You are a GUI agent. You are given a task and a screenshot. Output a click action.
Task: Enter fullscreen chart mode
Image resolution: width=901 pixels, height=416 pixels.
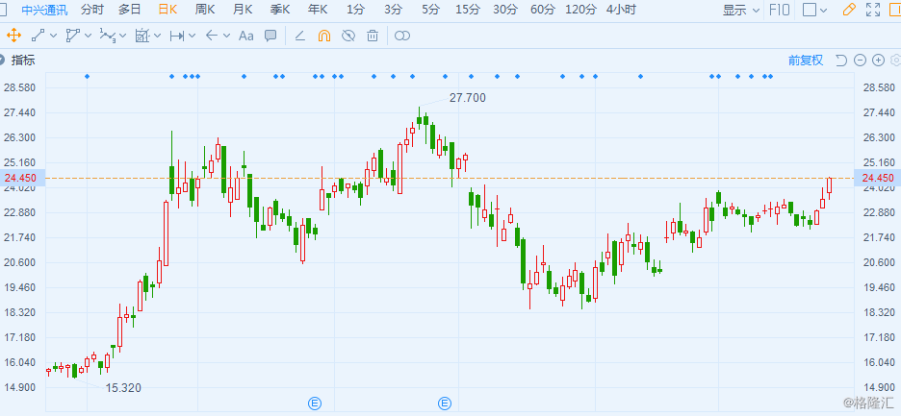pyautogui.click(x=873, y=10)
